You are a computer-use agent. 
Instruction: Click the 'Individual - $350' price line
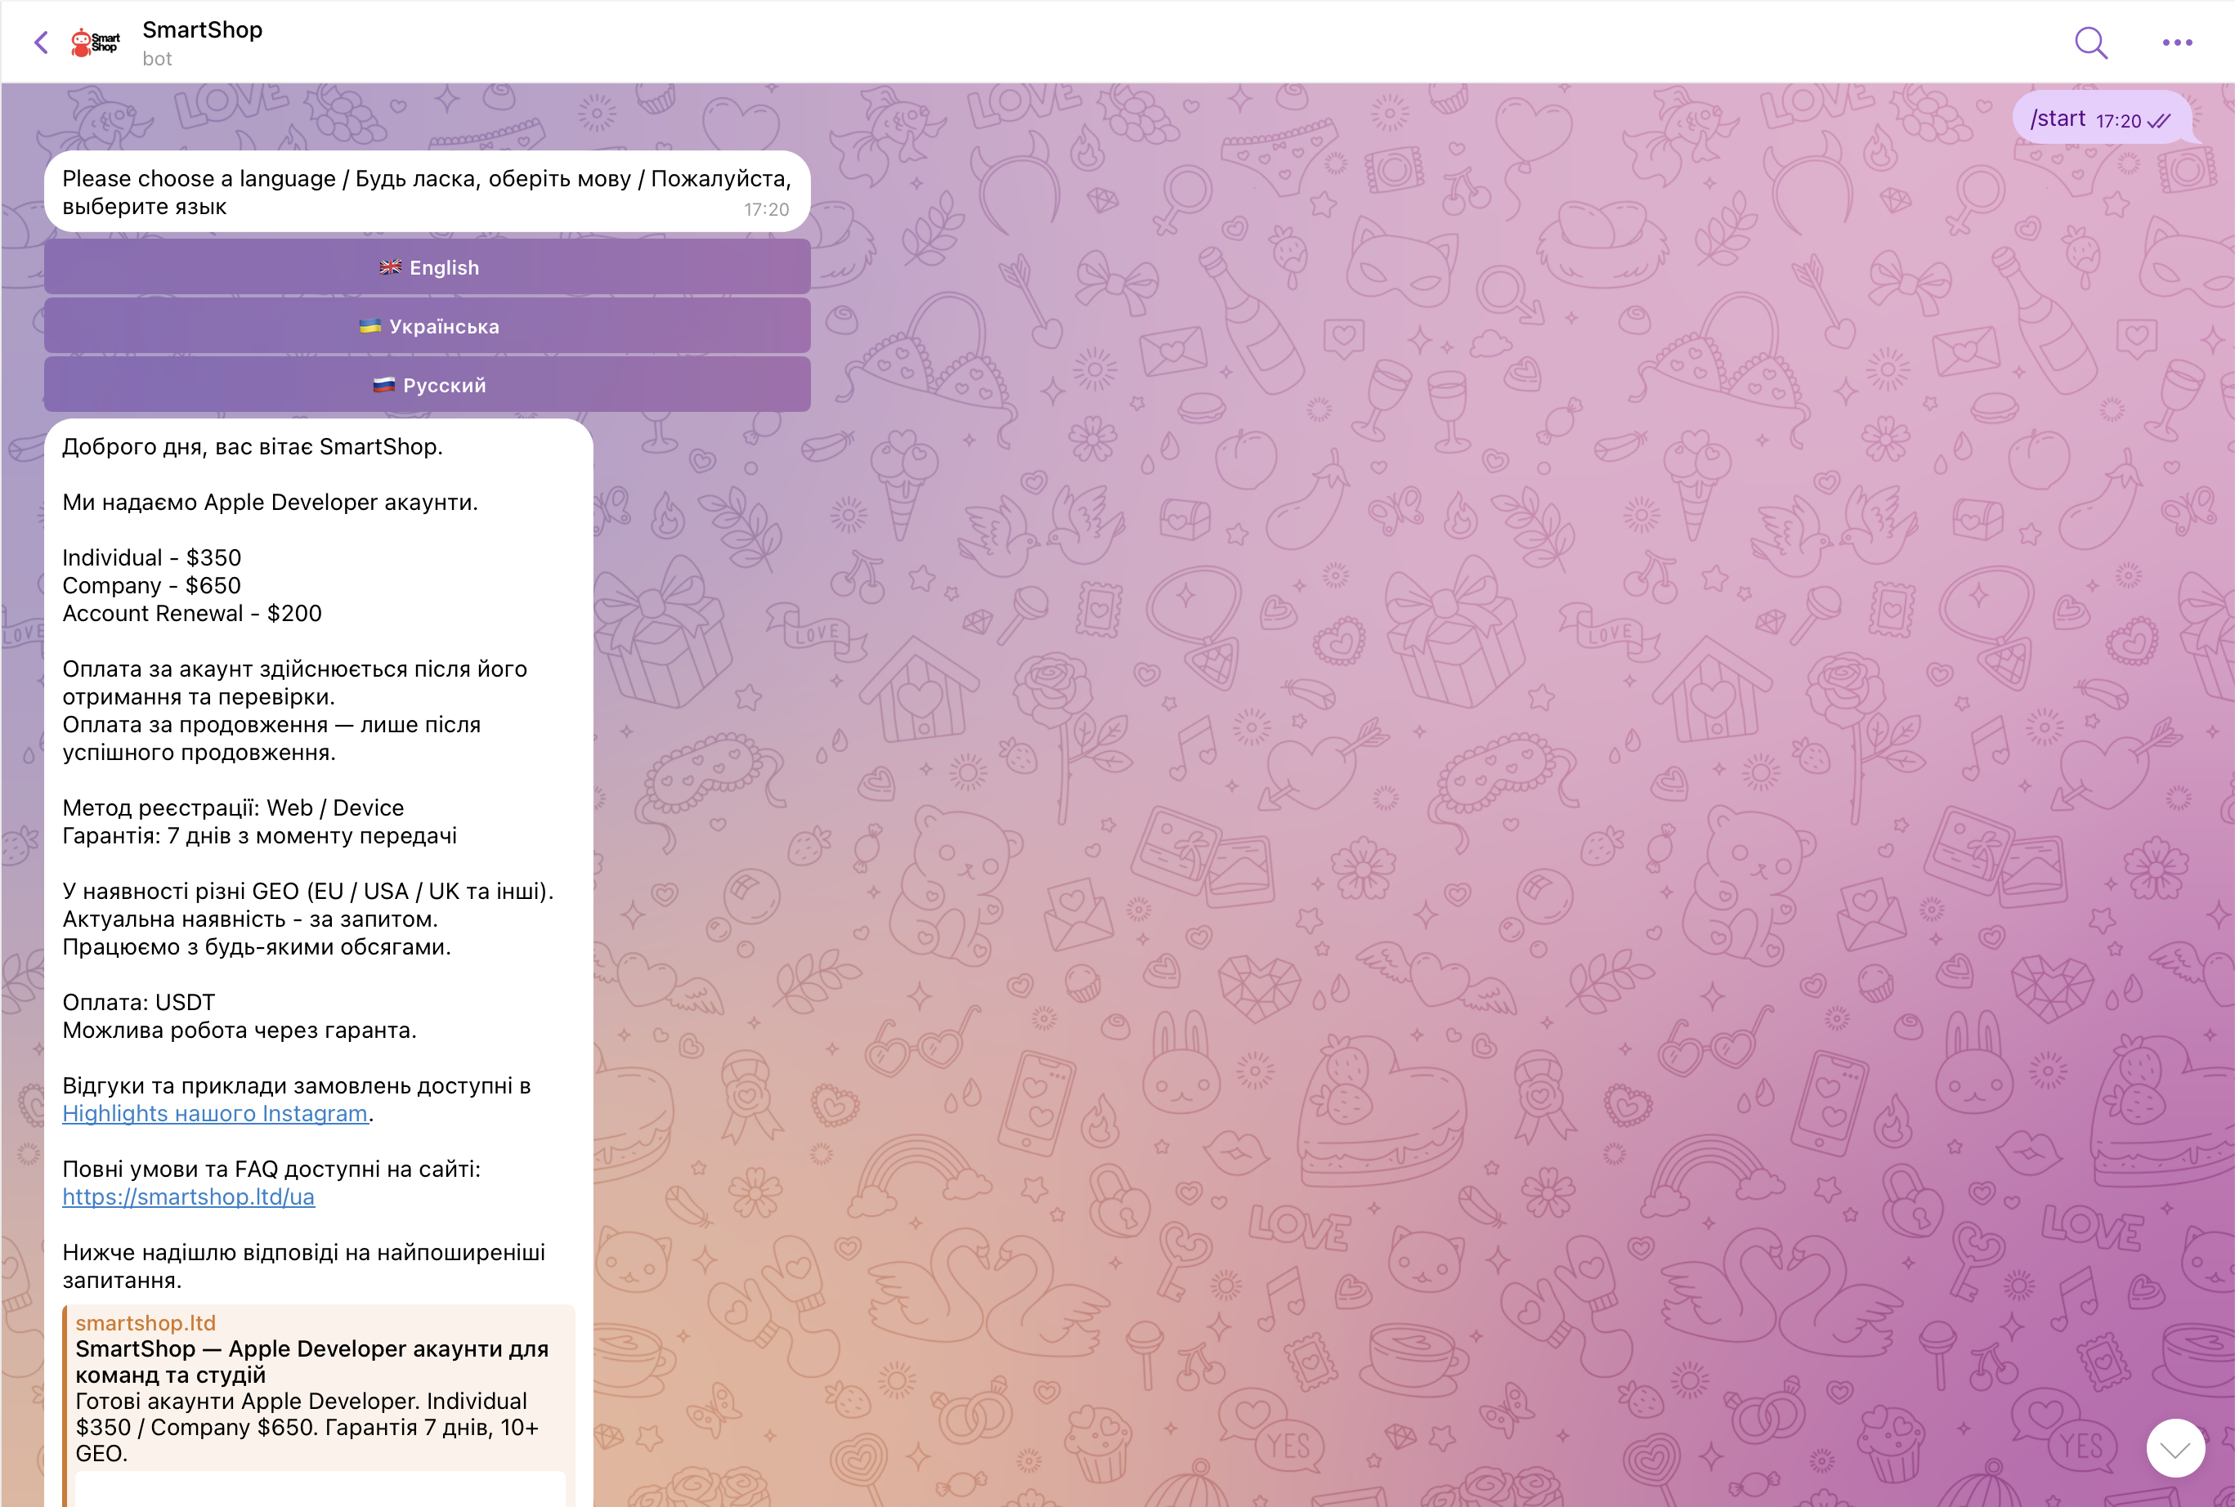[x=152, y=557]
